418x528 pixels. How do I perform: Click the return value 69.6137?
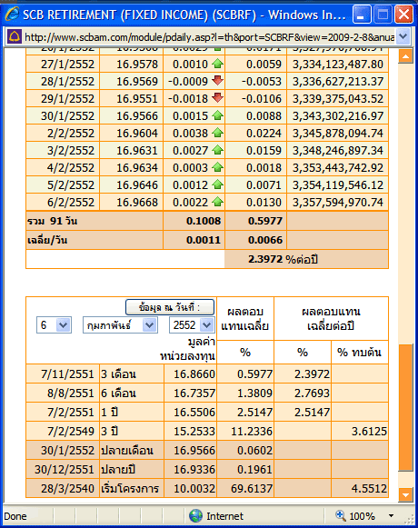coord(252,489)
